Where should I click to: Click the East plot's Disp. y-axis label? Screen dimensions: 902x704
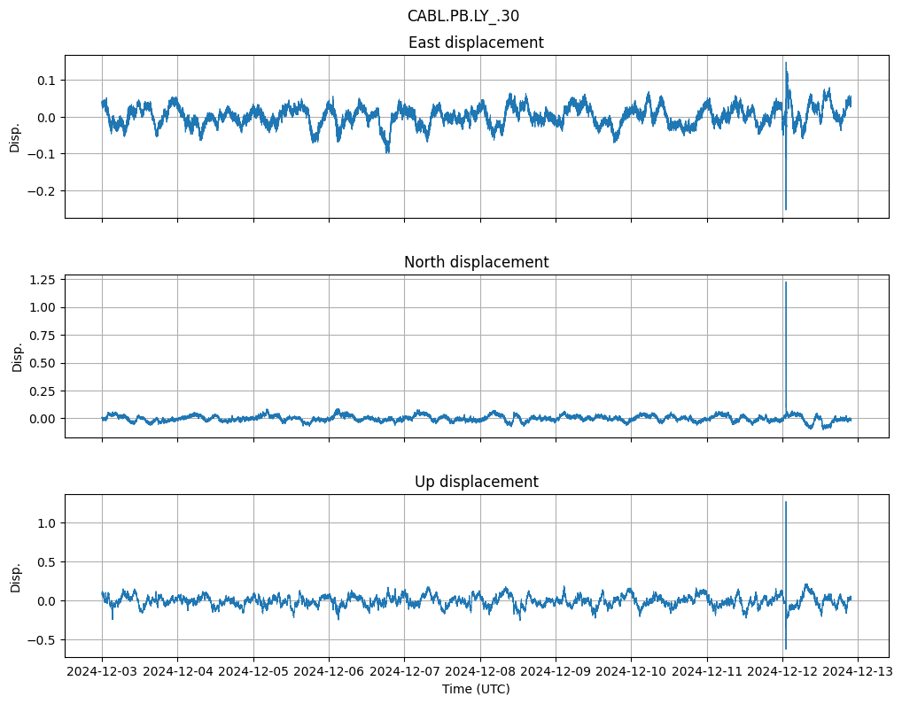pos(15,136)
